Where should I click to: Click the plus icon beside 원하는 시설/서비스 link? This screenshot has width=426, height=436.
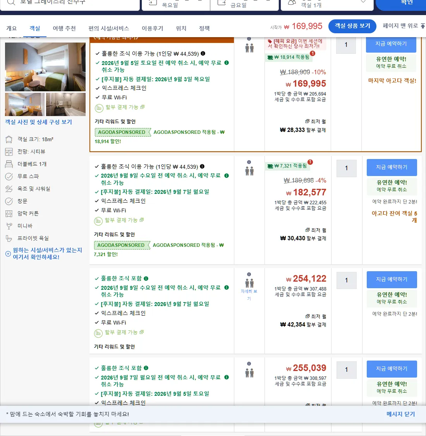pyautogui.click(x=8, y=254)
